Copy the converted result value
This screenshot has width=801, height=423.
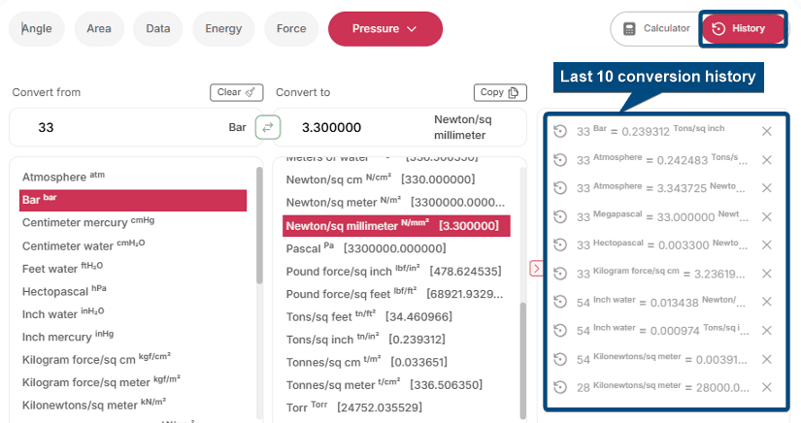500,92
